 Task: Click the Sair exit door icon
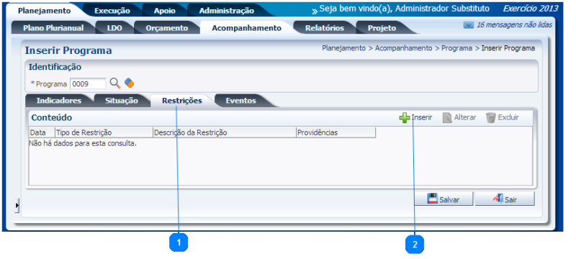coord(498,199)
